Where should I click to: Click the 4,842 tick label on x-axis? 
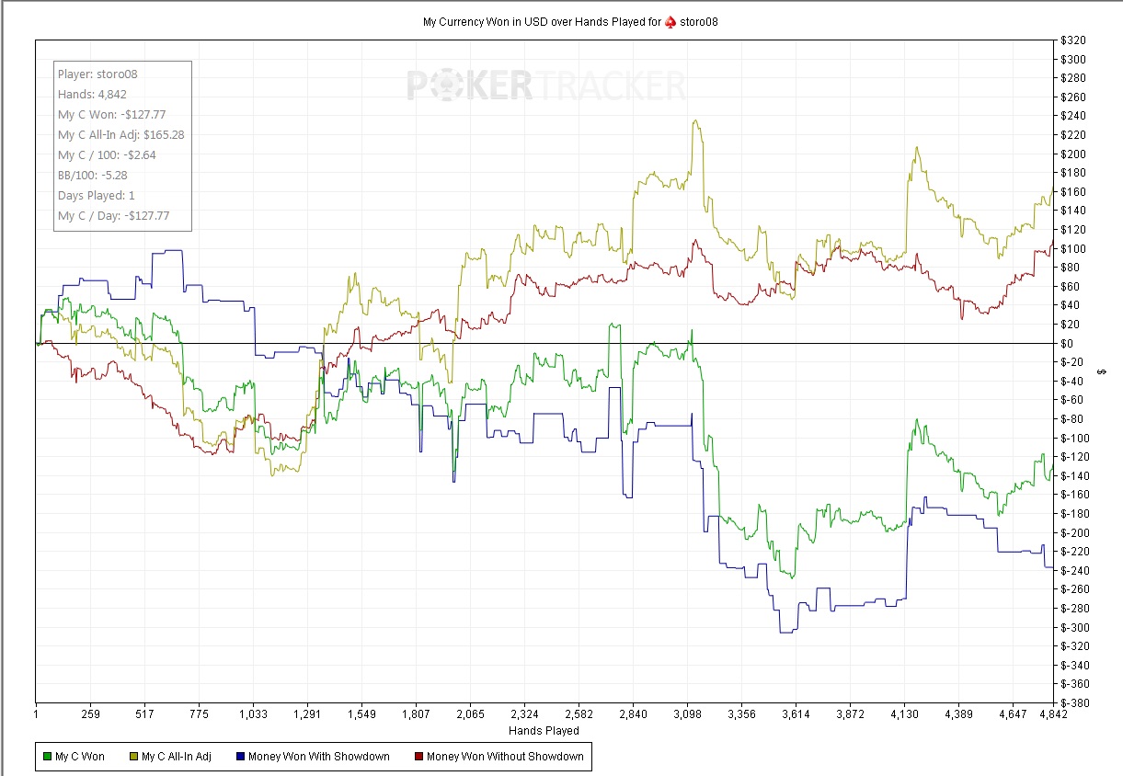point(1051,713)
